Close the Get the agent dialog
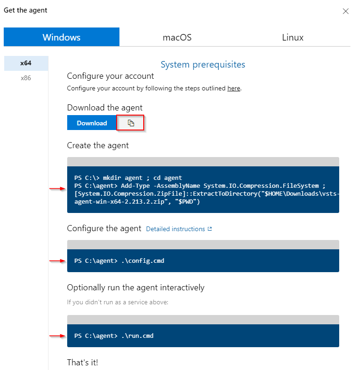The height and width of the screenshot is (370, 356). [x=345, y=11]
